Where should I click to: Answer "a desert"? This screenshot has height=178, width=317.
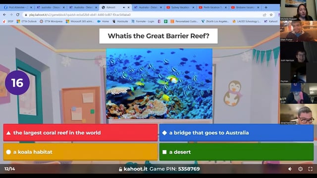(x=237, y=152)
